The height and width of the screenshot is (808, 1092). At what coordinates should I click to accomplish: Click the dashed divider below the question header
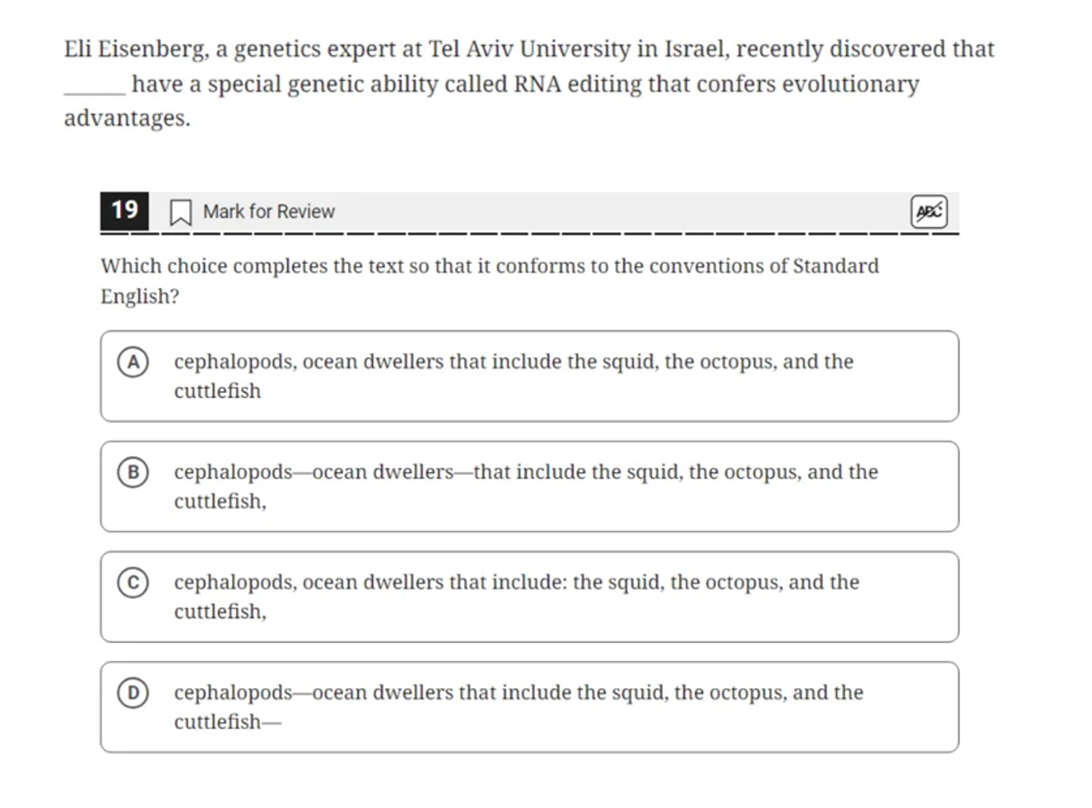[529, 234]
